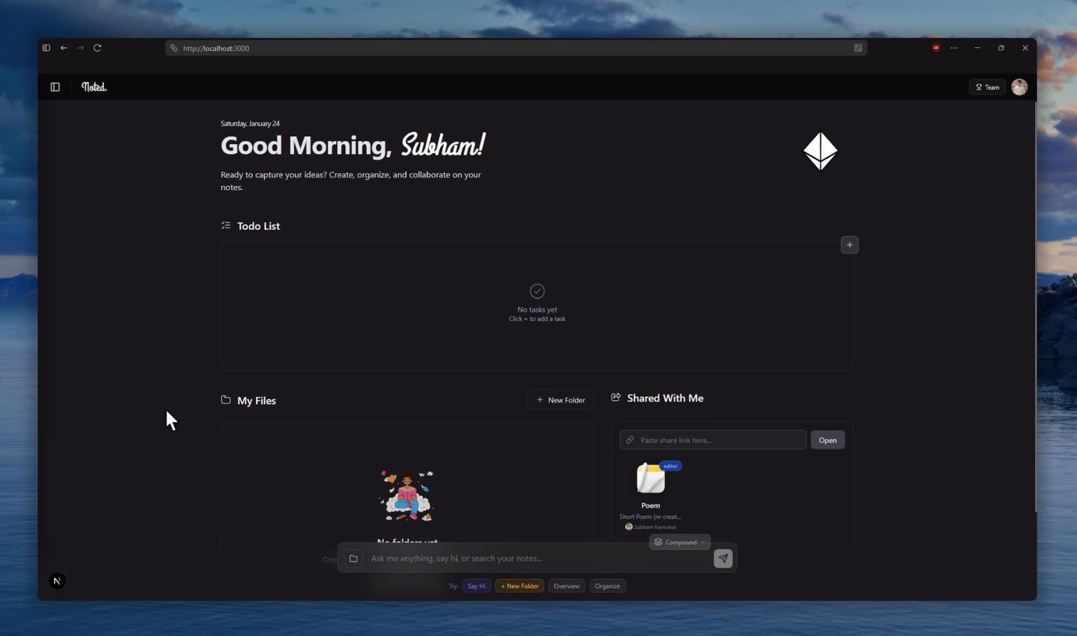Open the Next.js dev tools badge
This screenshot has height=636, width=1077.
tap(57, 581)
